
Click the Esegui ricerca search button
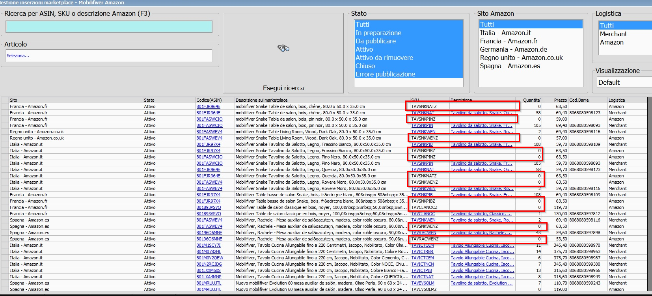(x=283, y=53)
